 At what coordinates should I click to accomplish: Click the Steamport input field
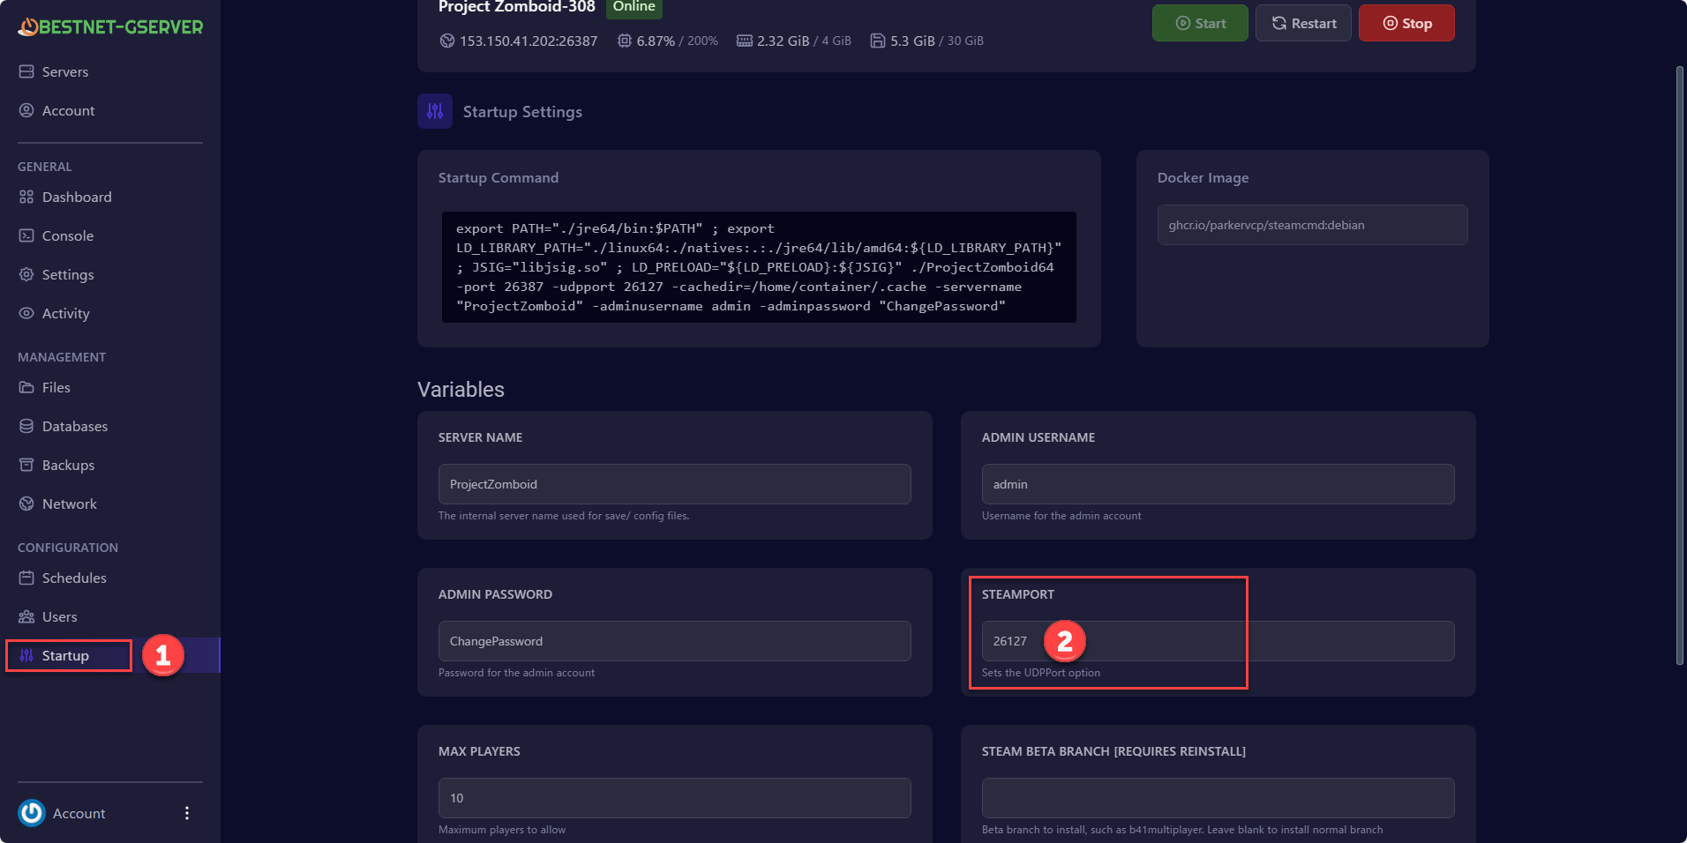click(x=1218, y=641)
